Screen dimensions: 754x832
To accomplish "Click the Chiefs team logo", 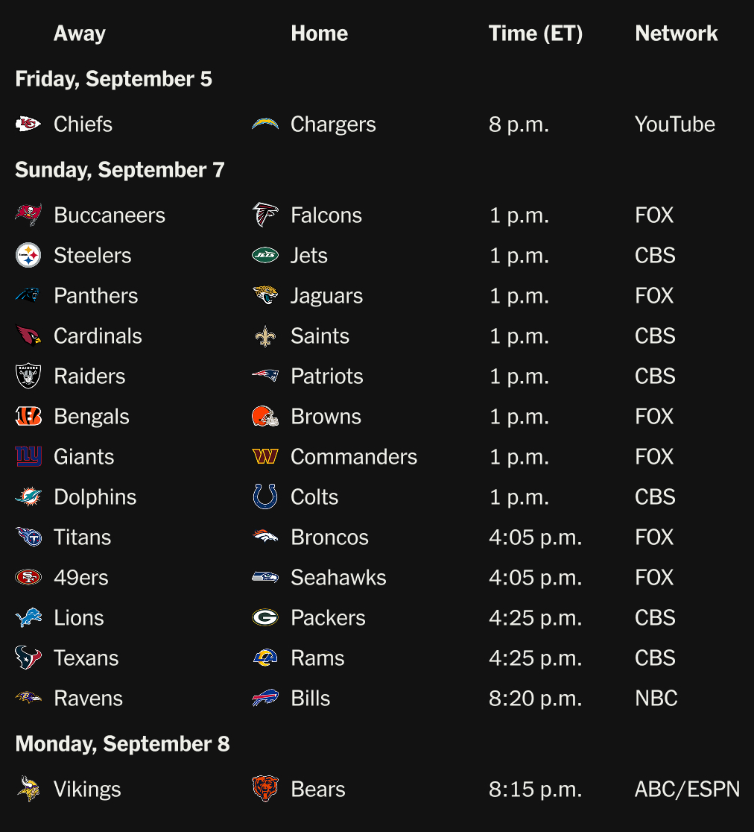I will coord(28,124).
